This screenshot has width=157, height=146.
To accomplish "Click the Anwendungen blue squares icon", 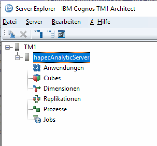I will click(37, 68).
